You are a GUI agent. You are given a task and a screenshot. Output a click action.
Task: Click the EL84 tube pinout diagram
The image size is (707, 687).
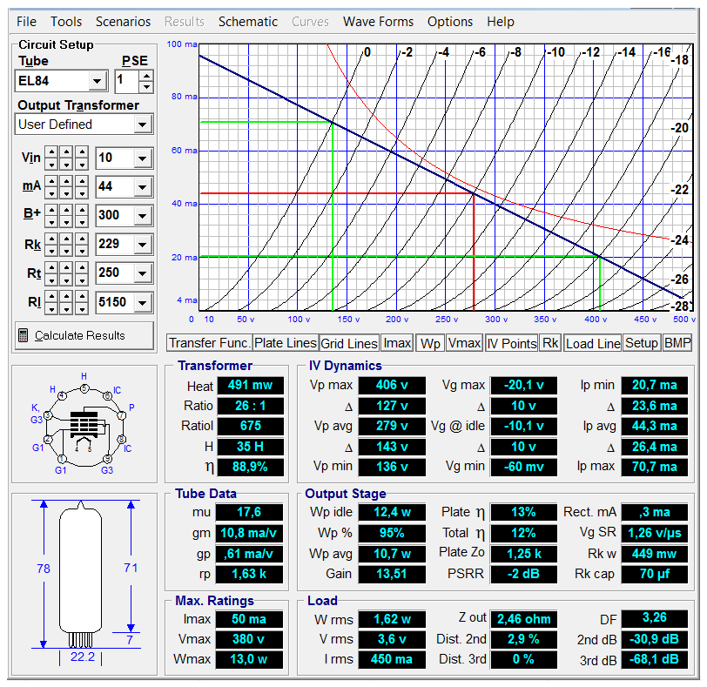tap(84, 423)
